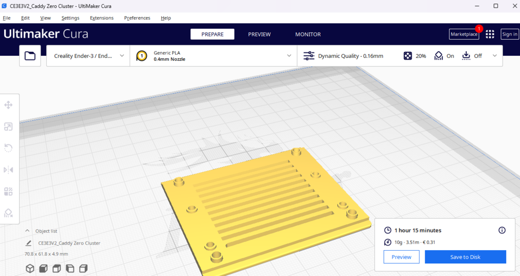
Task: Click the Sign in button
Action: point(509,34)
